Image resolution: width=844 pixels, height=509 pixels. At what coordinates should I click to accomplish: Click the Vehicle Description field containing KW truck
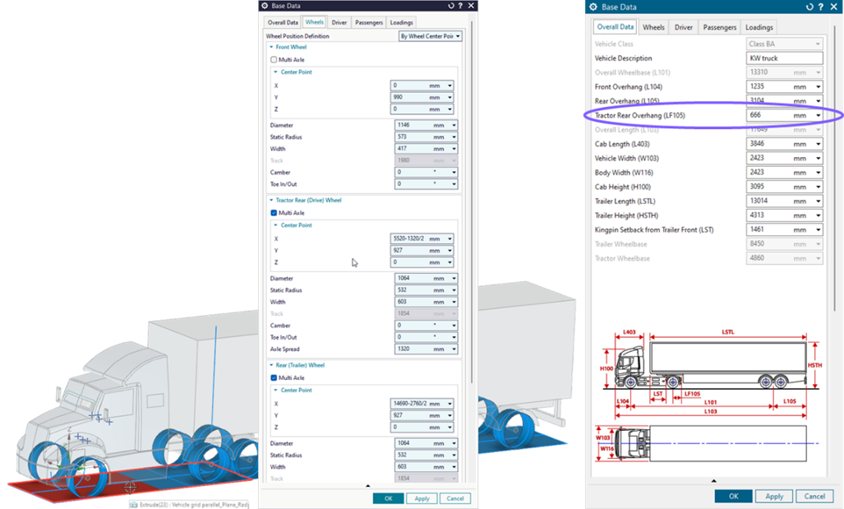(784, 58)
